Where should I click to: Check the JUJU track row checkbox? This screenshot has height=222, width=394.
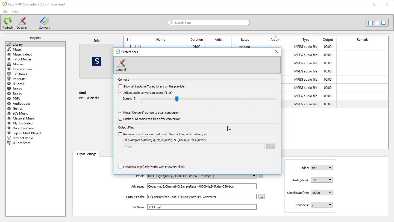(129, 47)
